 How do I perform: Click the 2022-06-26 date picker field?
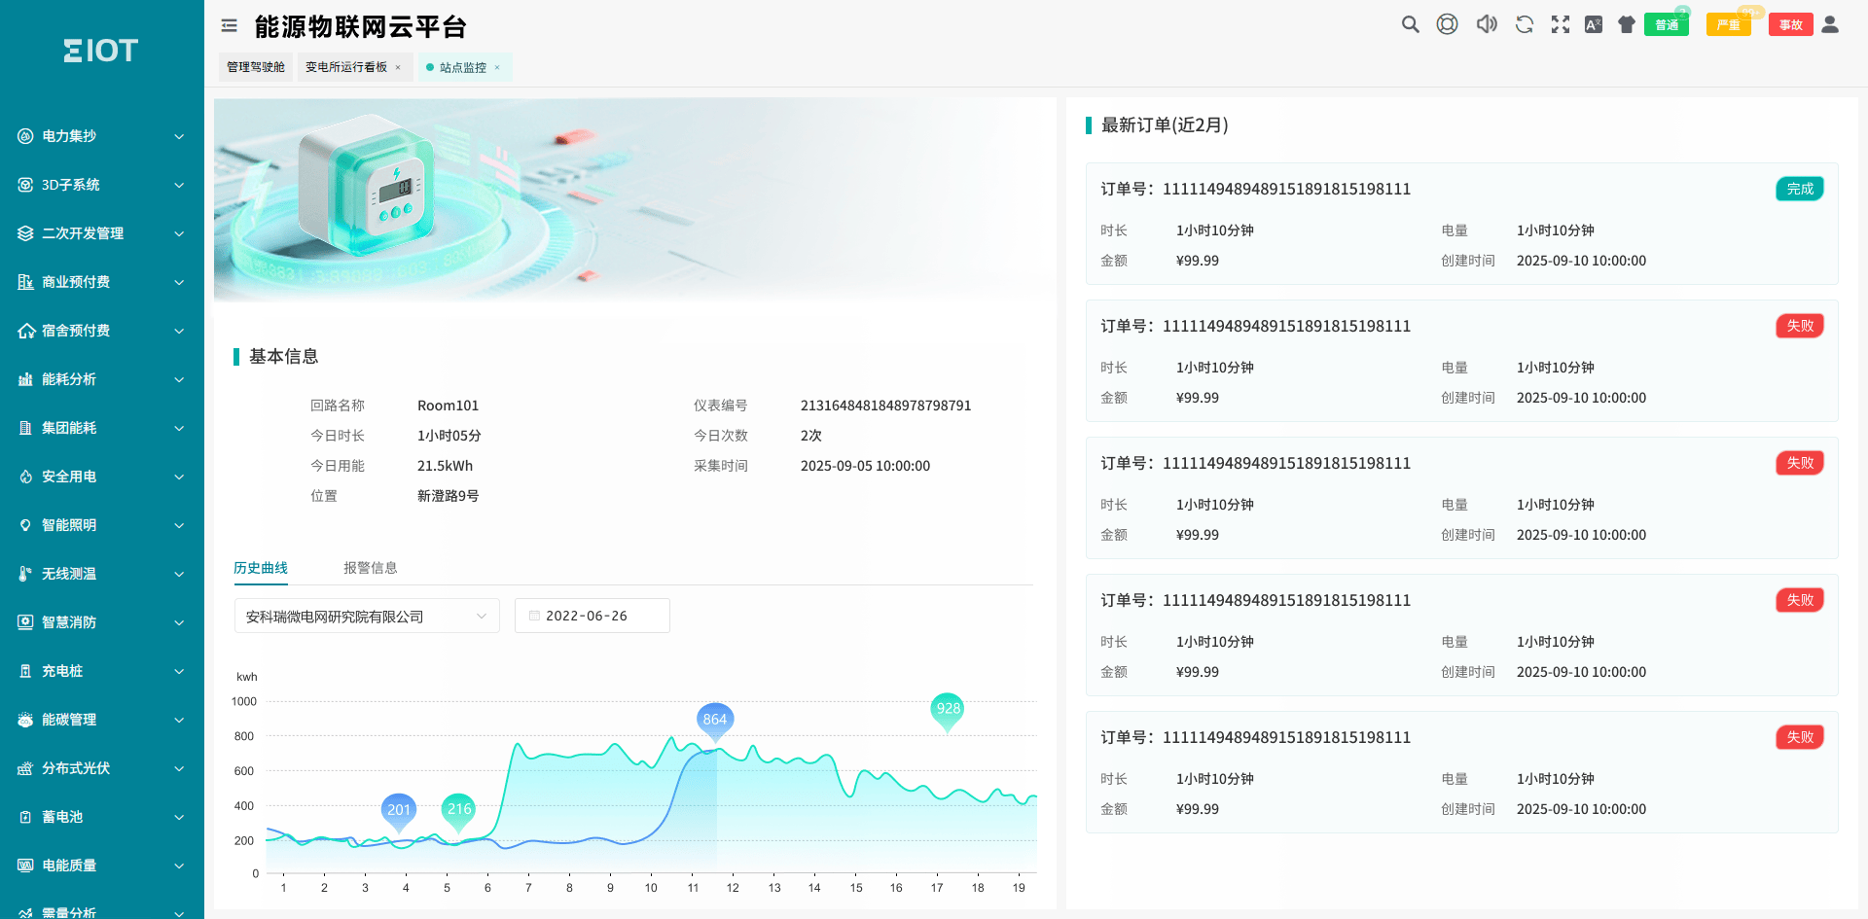click(592, 617)
